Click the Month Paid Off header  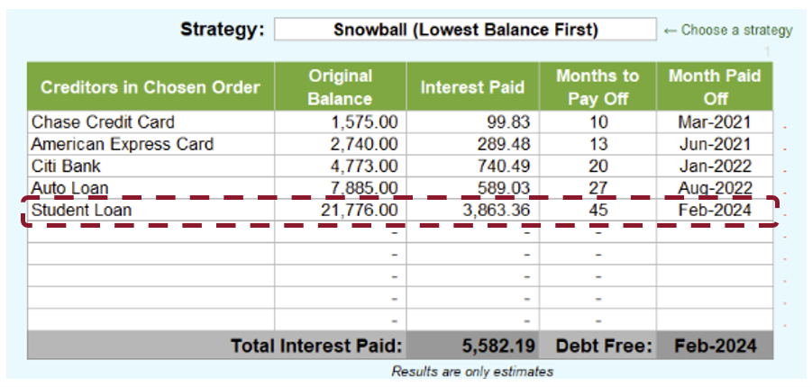715,87
